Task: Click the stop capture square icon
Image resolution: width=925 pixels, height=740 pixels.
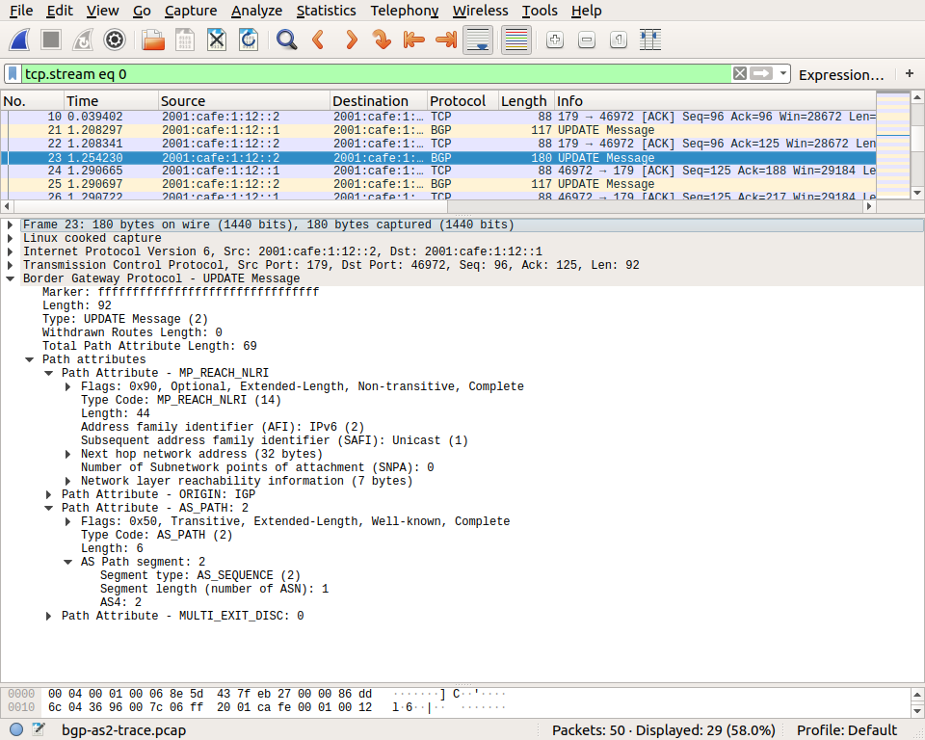Action: point(51,40)
